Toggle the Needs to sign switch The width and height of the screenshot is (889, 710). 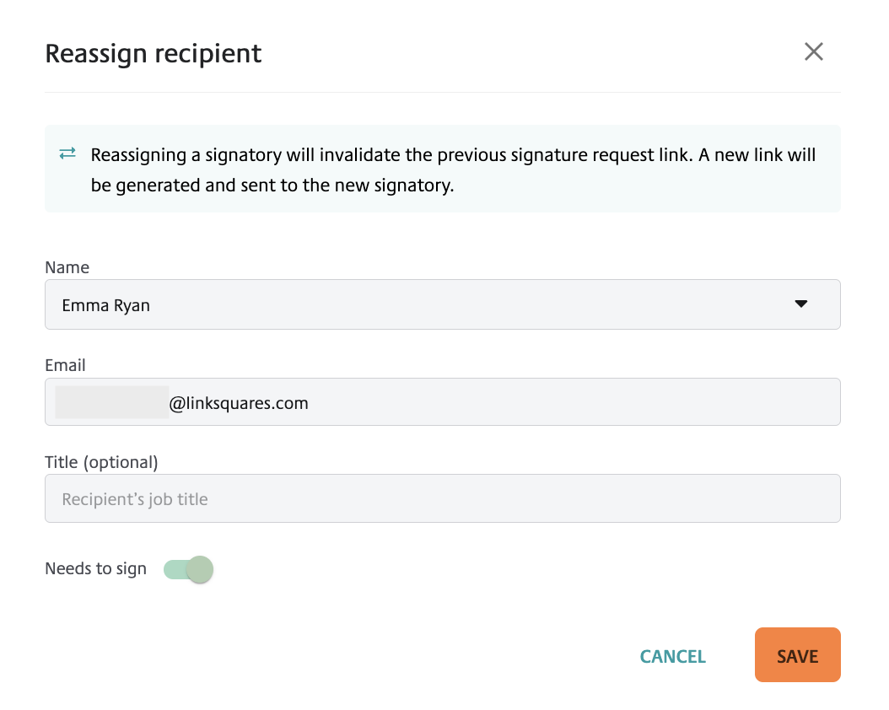[188, 569]
